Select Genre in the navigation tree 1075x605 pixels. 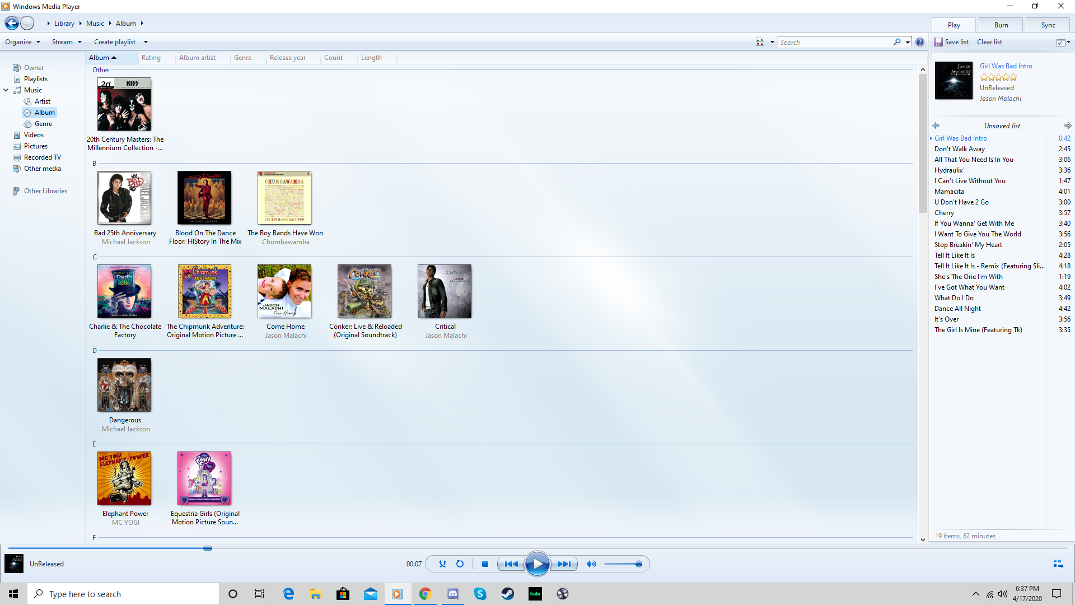coord(43,124)
